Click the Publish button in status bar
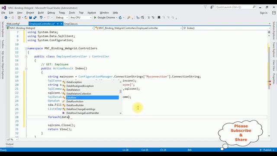 click(267, 150)
